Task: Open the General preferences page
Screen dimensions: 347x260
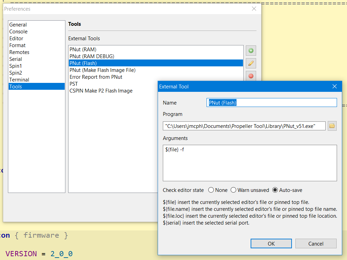Action: point(36,24)
